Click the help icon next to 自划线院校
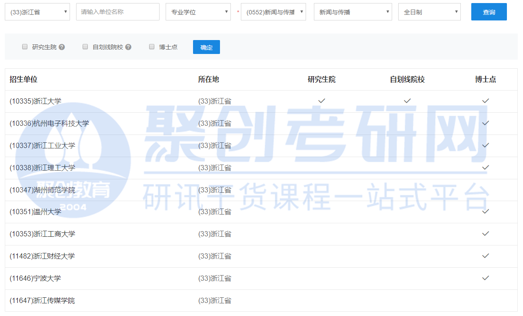This screenshot has height=316, width=523. tap(128, 47)
